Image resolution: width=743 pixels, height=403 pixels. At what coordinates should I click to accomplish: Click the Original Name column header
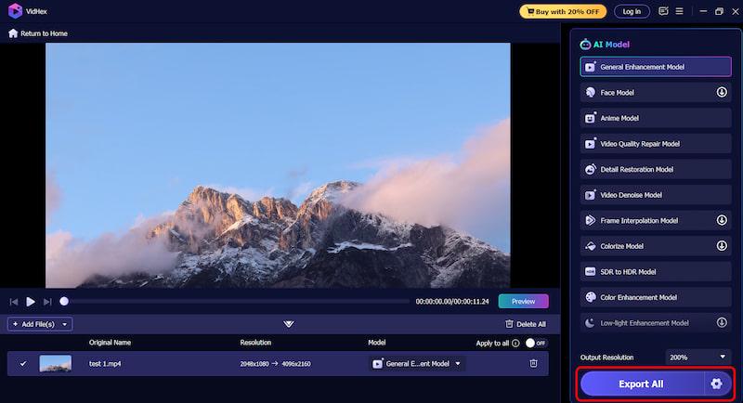point(110,343)
